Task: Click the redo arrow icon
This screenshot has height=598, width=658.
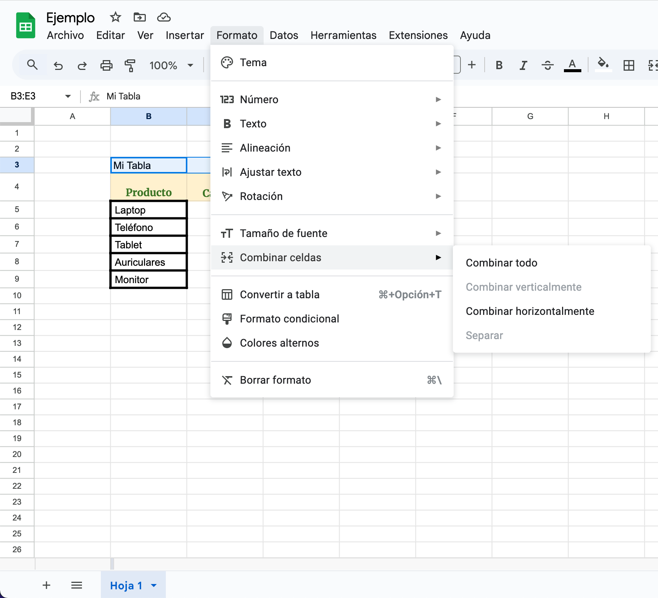Action: click(82, 65)
